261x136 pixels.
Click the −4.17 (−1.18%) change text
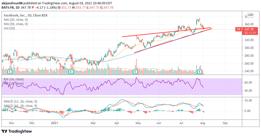(x=46, y=7)
